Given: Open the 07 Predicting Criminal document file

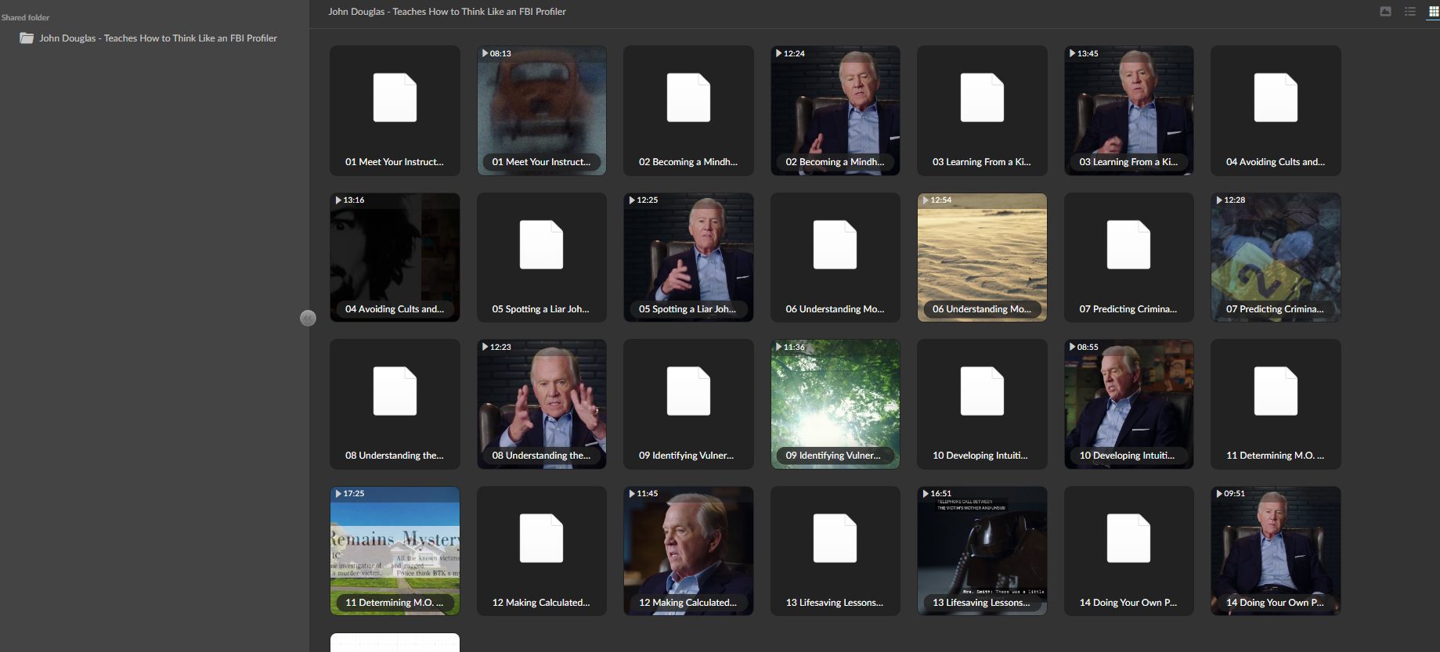Looking at the screenshot, I should [1129, 258].
